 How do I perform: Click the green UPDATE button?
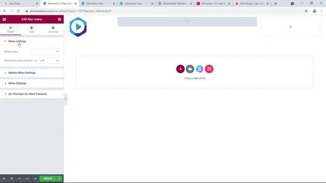coord(48,178)
